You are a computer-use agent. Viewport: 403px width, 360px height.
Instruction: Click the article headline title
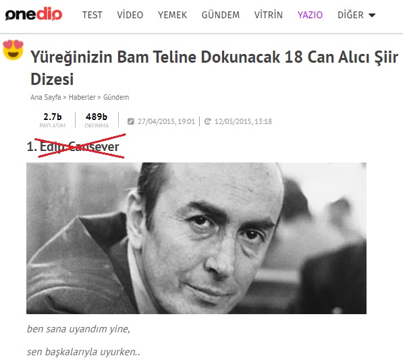point(214,67)
